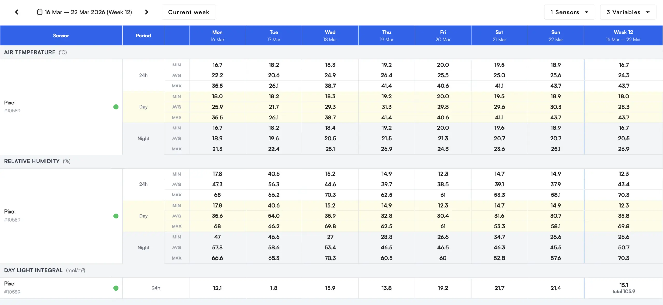Screen dimensions: 663x305
Task: Click the Night period label under Air Temperature
Action: pos(143,139)
